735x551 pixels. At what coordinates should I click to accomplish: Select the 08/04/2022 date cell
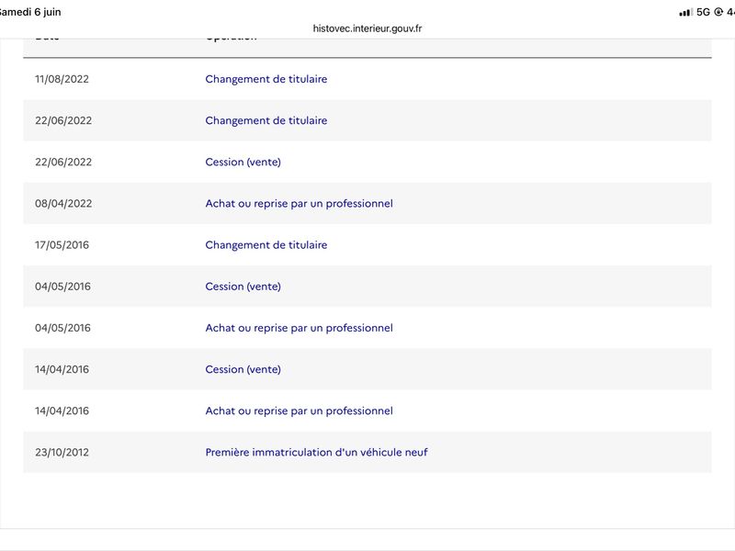(x=63, y=203)
